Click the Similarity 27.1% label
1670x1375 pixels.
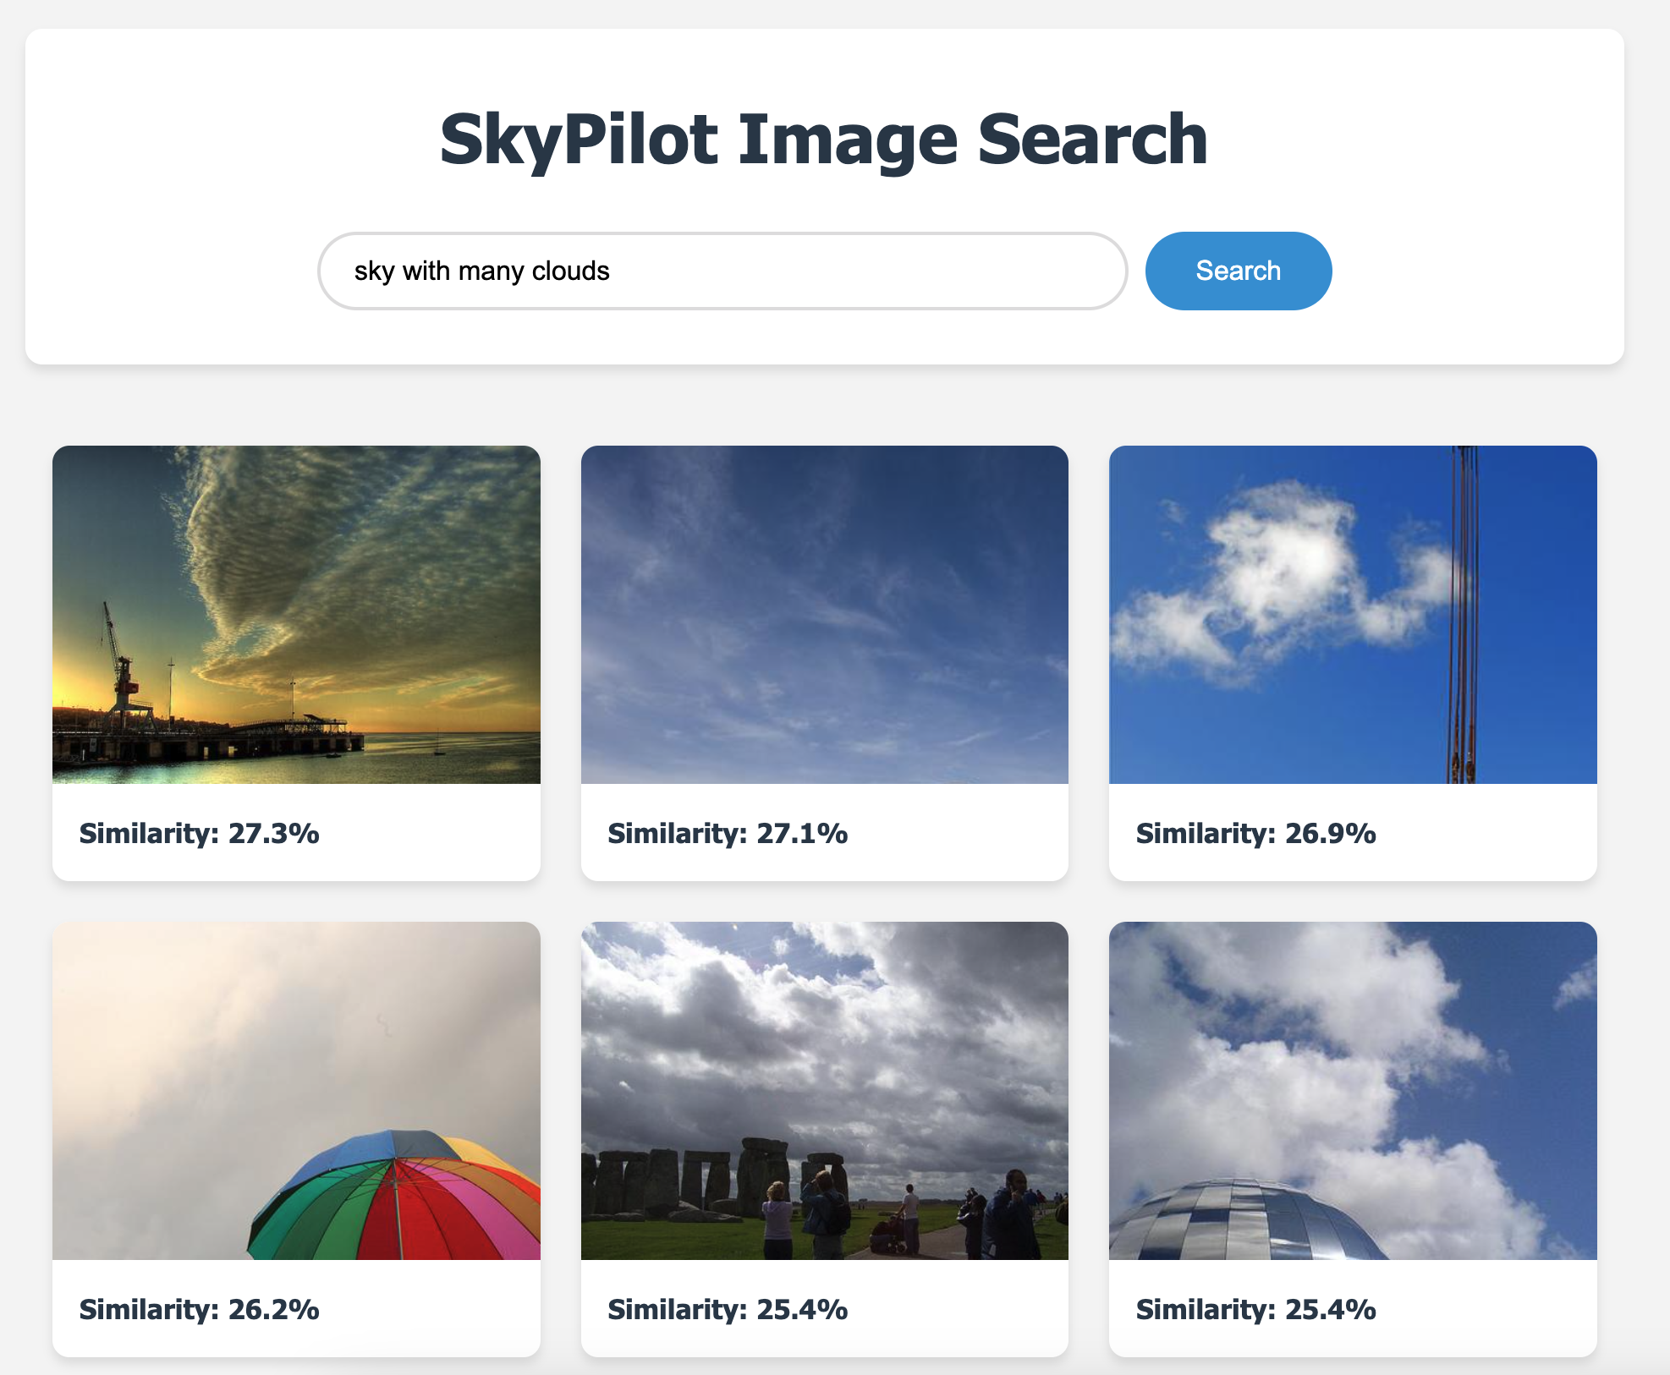(x=728, y=834)
